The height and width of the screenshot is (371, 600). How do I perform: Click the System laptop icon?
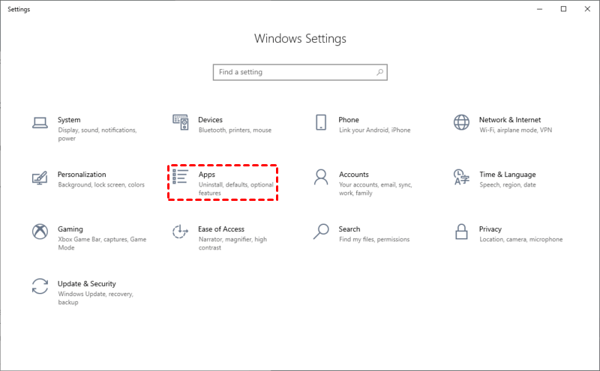tap(40, 122)
